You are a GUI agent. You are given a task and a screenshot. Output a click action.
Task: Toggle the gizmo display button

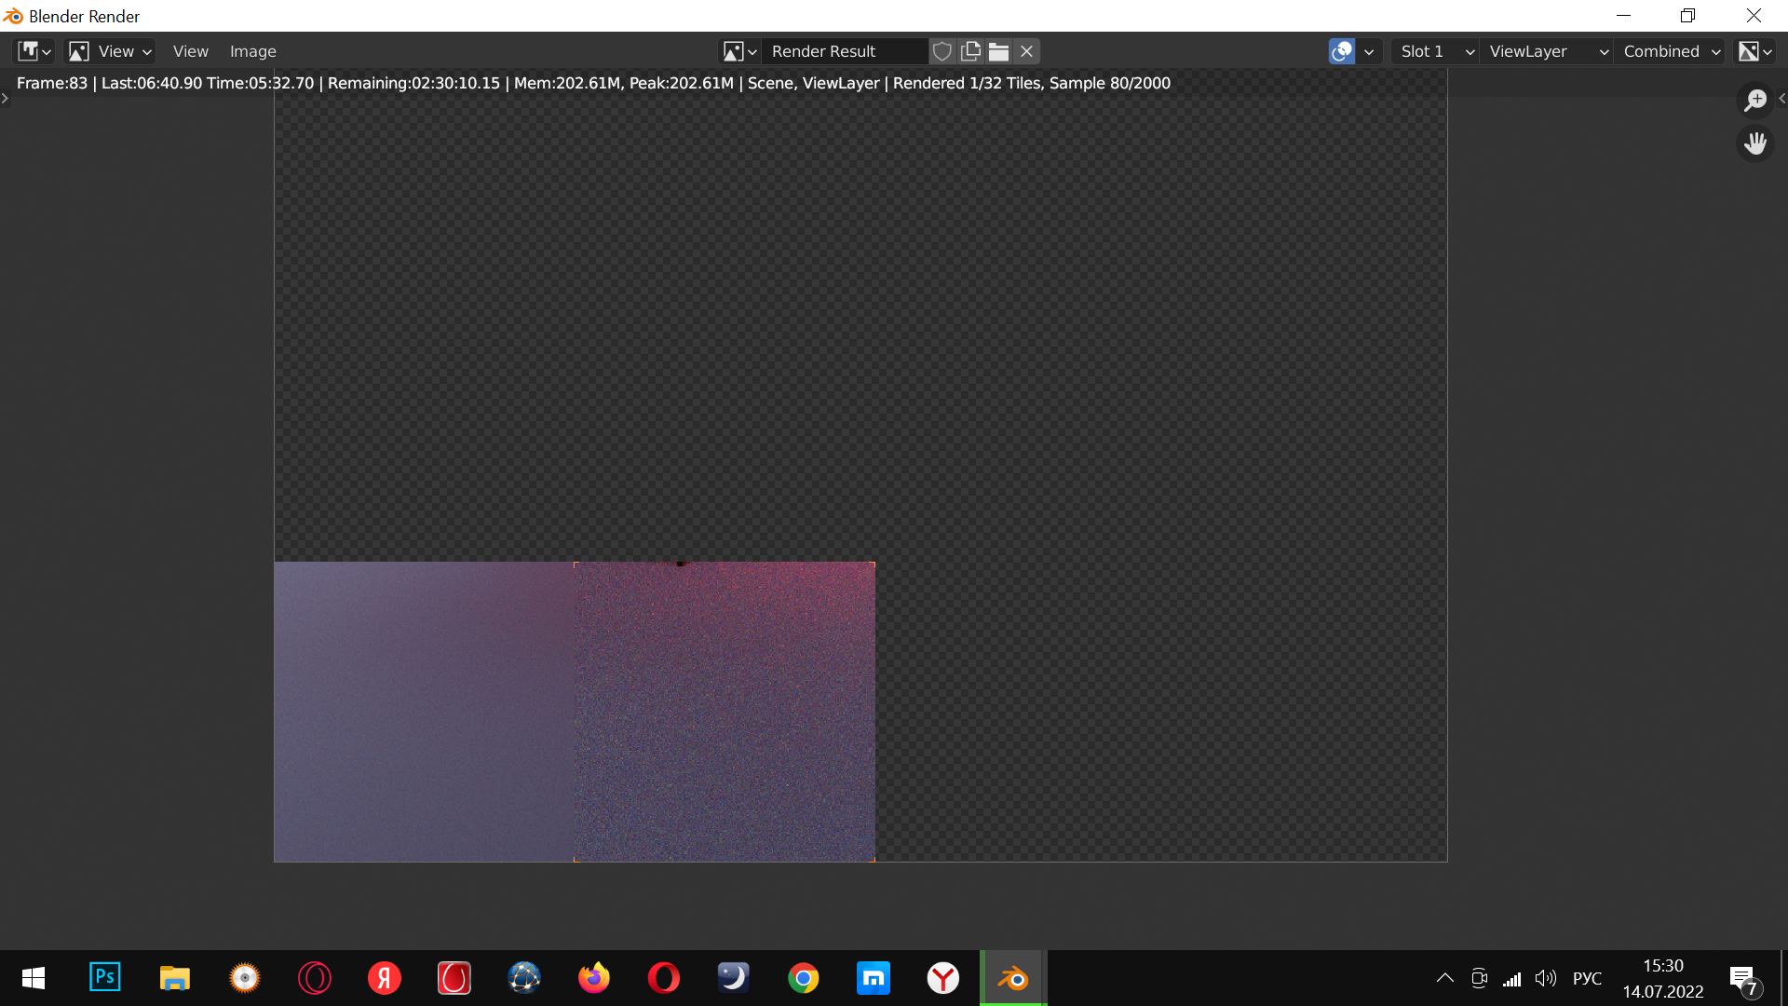pos(1342,51)
